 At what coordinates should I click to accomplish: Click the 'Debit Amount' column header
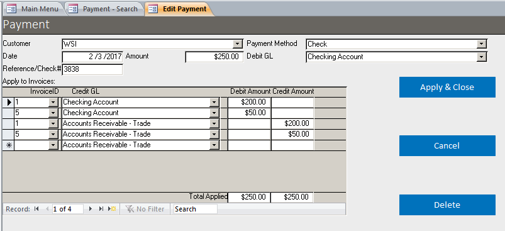(x=250, y=91)
